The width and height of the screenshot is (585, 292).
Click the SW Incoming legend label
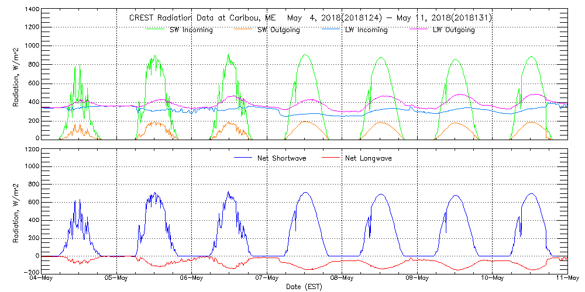point(190,30)
